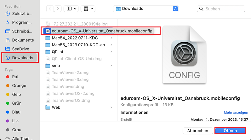Click the Suchen search field
The image size is (251, 140).
pyautogui.click(x=221, y=9)
